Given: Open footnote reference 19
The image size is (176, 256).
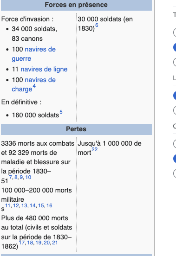Looking at the screenshot, I should tap(39, 243).
